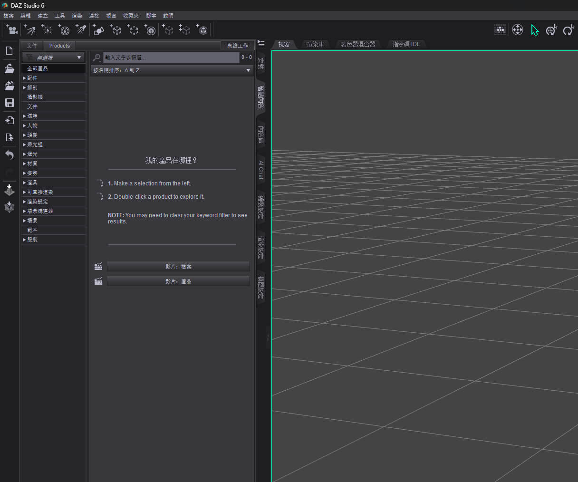This screenshot has height=482, width=578.
Task: Open the 渲染 menu
Action: (x=77, y=16)
